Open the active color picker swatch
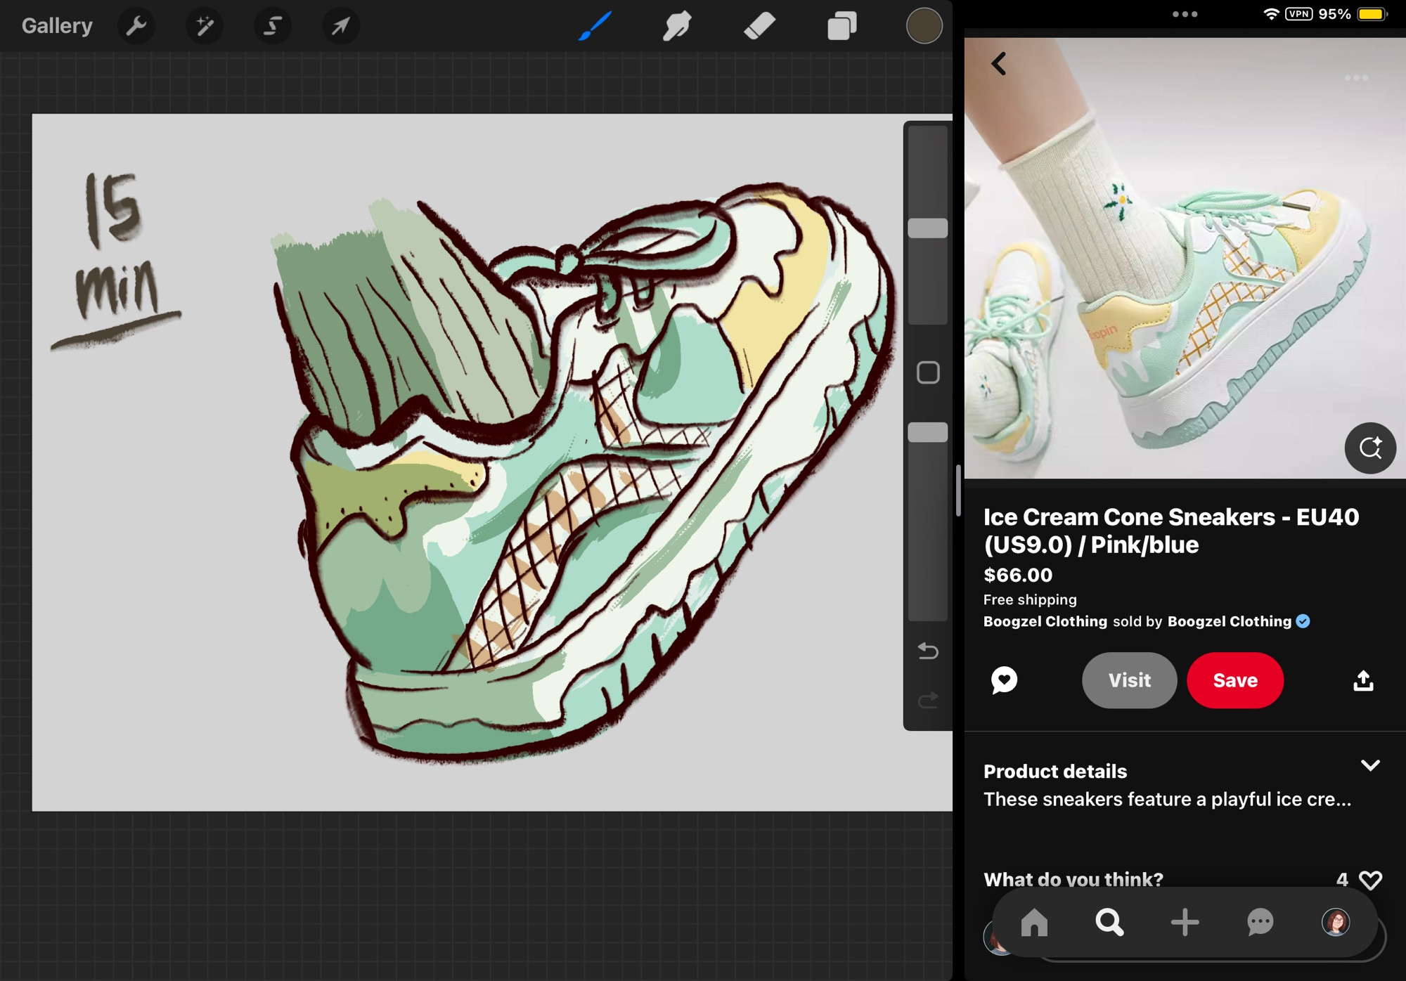Screen dimensions: 1406x981 [x=924, y=26]
